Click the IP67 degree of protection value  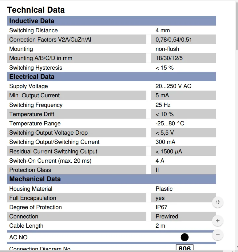[x=161, y=207]
